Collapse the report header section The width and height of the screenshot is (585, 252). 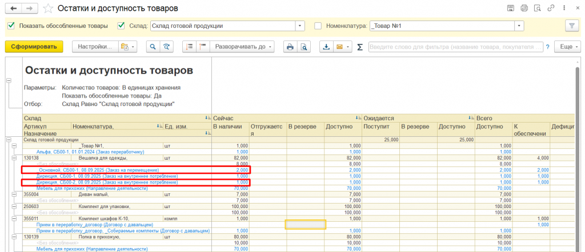click(x=9, y=80)
